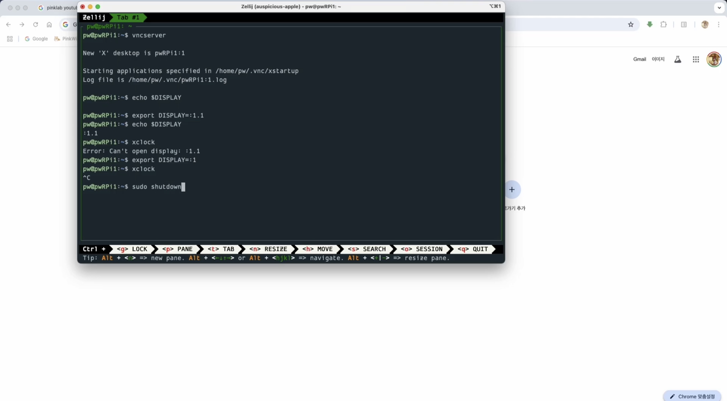The width and height of the screenshot is (727, 401).
Task: Open the Google apps grid icon
Action: pyautogui.click(x=696, y=59)
